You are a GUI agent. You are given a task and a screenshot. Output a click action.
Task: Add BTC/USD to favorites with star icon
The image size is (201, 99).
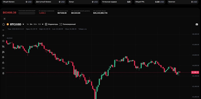[x=4, y=24]
